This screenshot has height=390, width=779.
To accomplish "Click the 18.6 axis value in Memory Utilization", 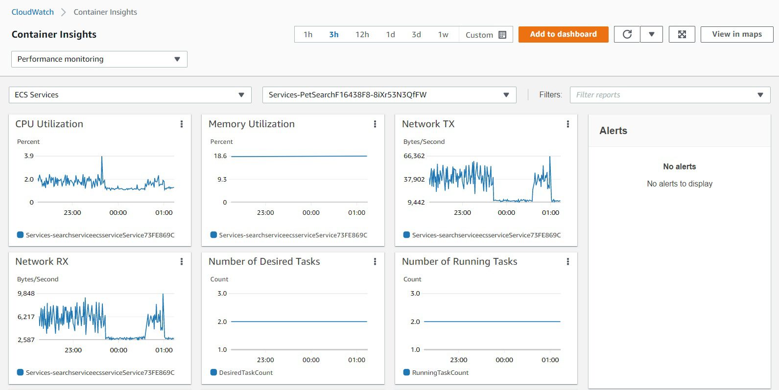I will [220, 156].
